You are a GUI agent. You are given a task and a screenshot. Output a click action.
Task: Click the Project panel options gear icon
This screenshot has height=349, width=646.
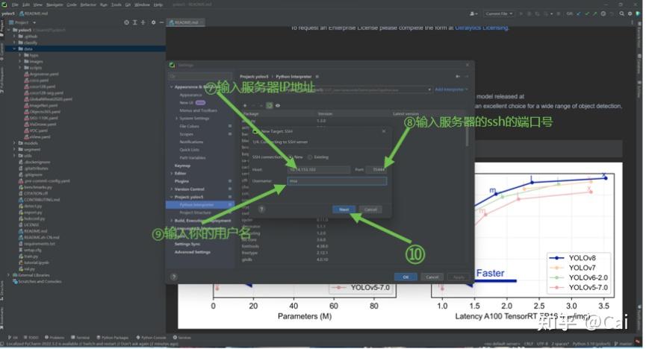coord(153,22)
